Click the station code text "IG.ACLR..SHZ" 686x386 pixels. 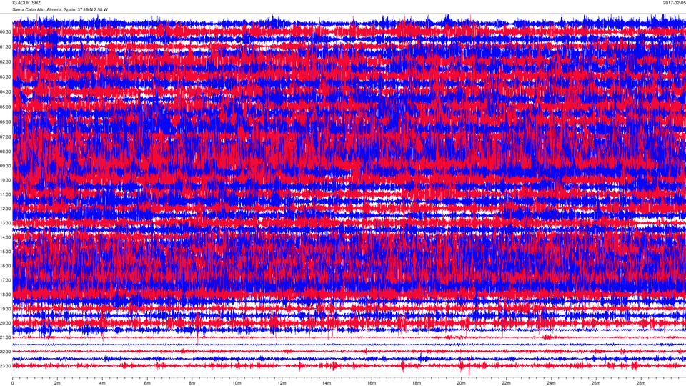click(26, 3)
